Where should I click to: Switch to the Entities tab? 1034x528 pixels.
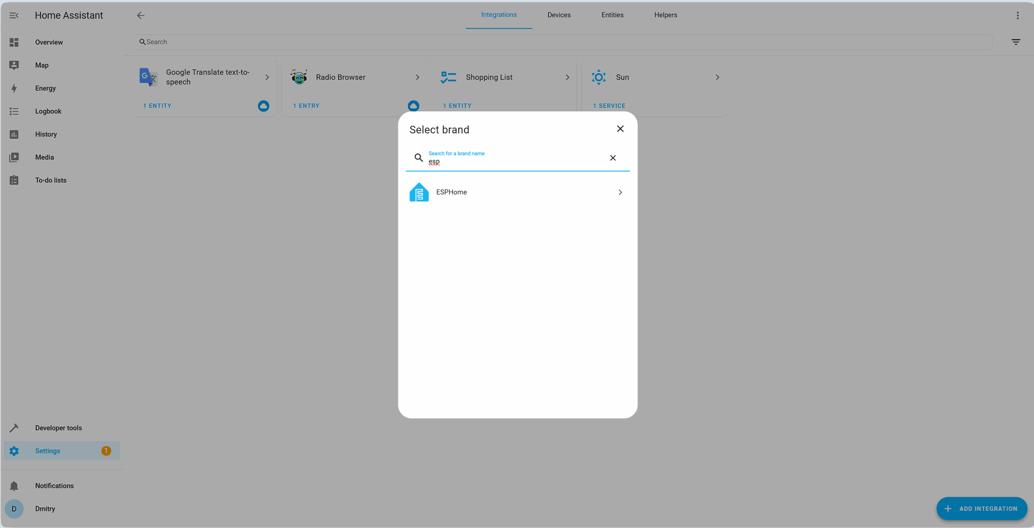(x=612, y=15)
